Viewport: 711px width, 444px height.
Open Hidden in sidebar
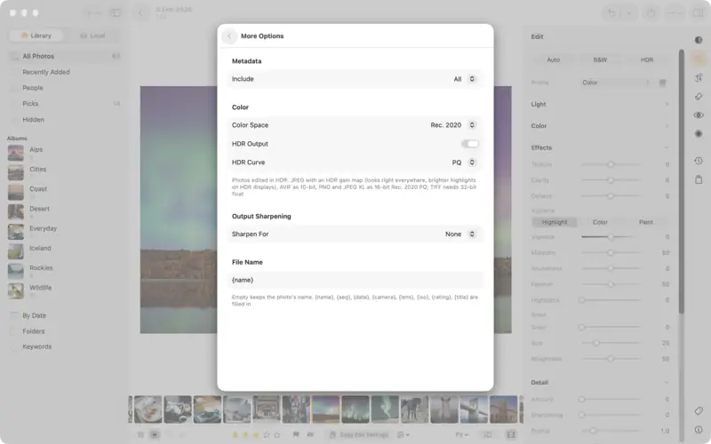64,120
